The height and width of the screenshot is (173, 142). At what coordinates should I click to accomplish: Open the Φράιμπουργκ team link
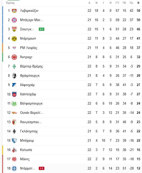pos(30,75)
